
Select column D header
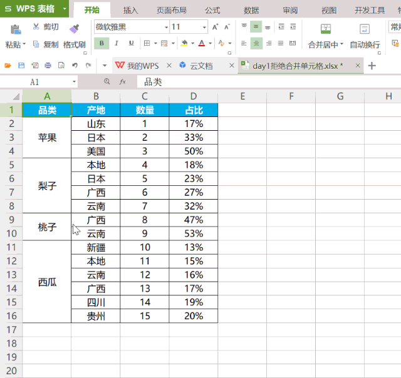pyautogui.click(x=194, y=96)
